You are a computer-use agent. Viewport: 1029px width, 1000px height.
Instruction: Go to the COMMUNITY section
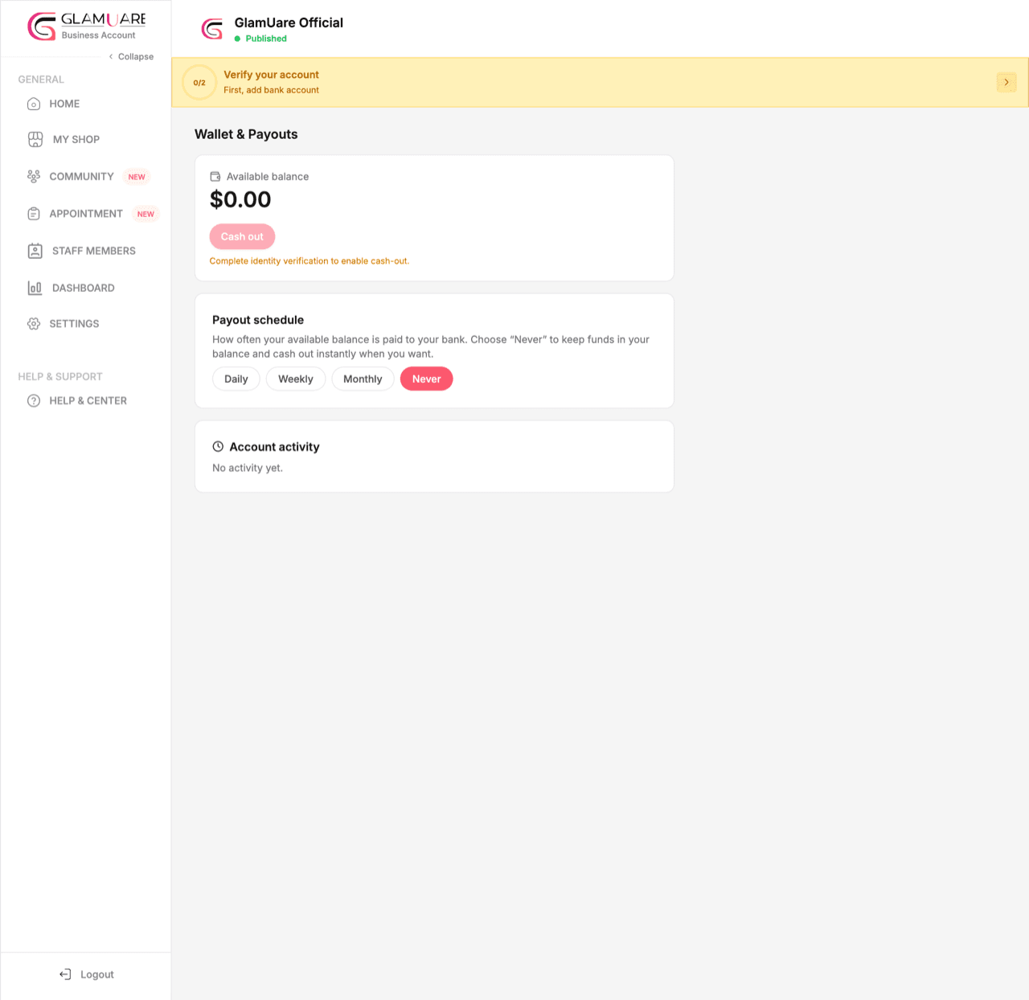81,176
